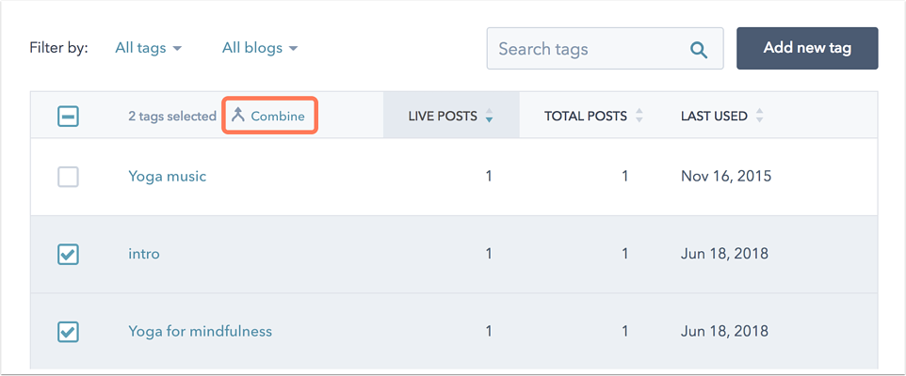Uncheck the intro tag checkbox
This screenshot has width=906, height=376.
click(x=68, y=254)
